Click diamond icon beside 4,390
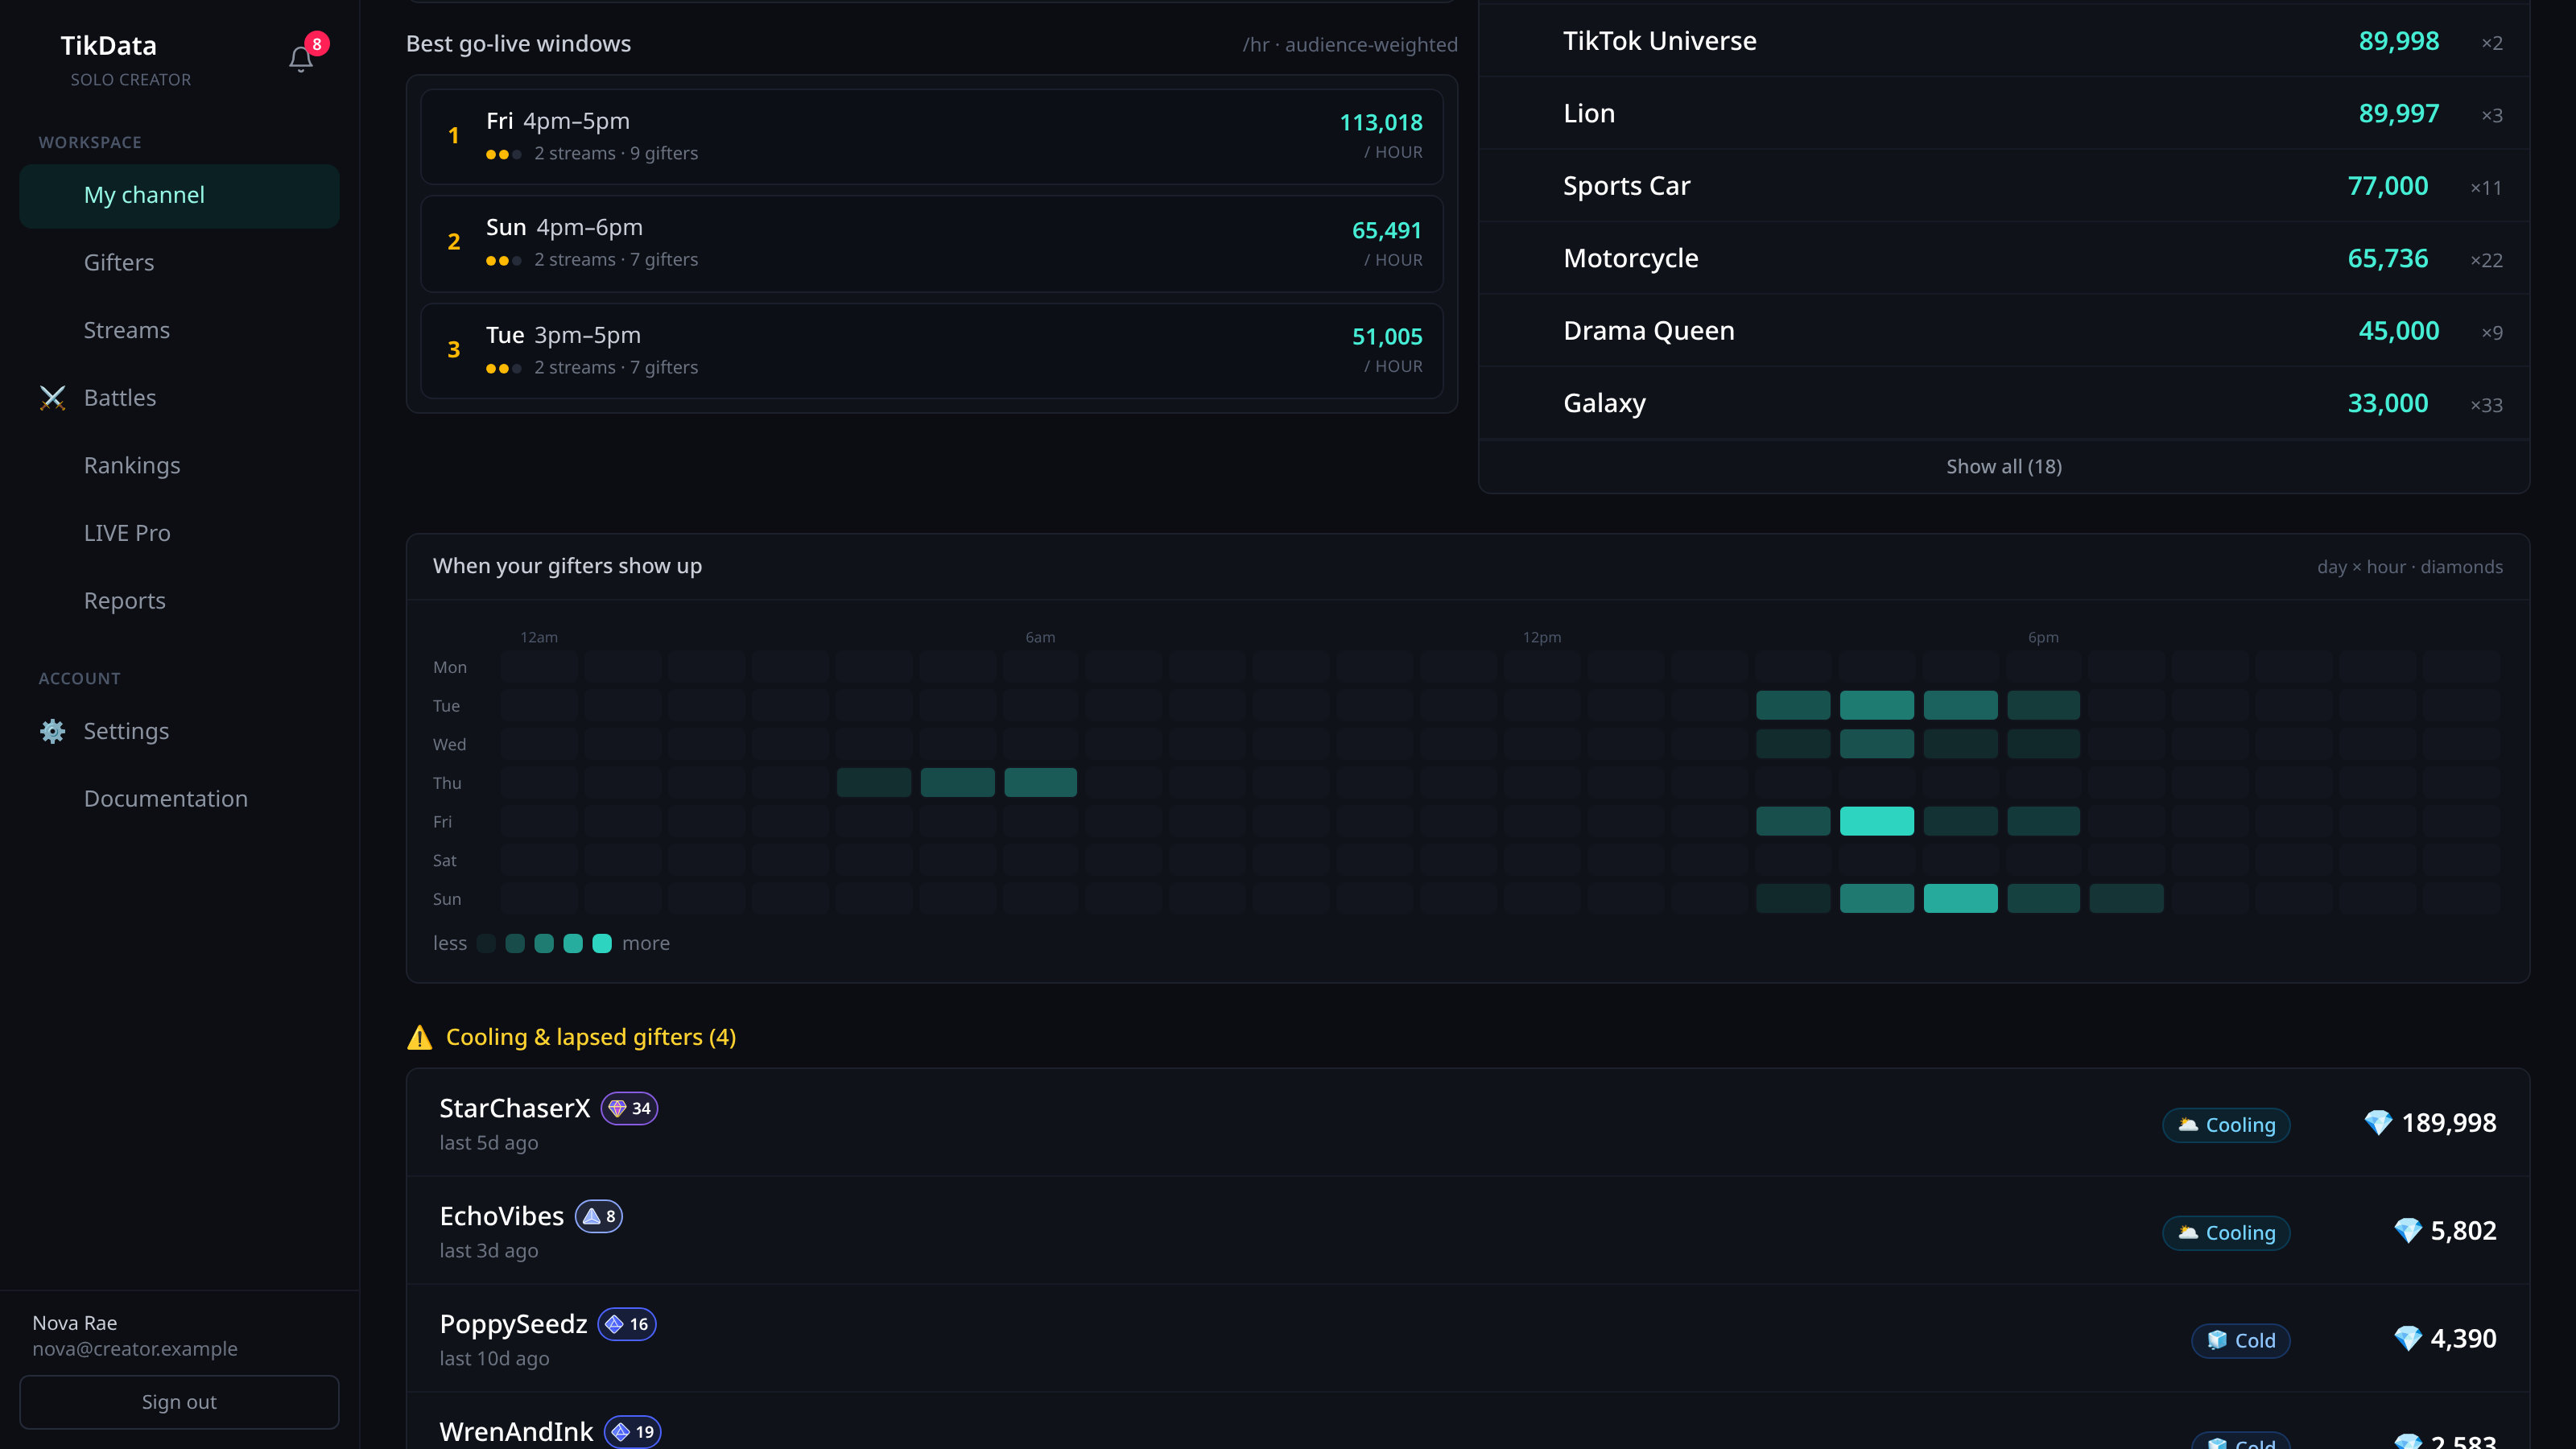 click(x=2408, y=1339)
